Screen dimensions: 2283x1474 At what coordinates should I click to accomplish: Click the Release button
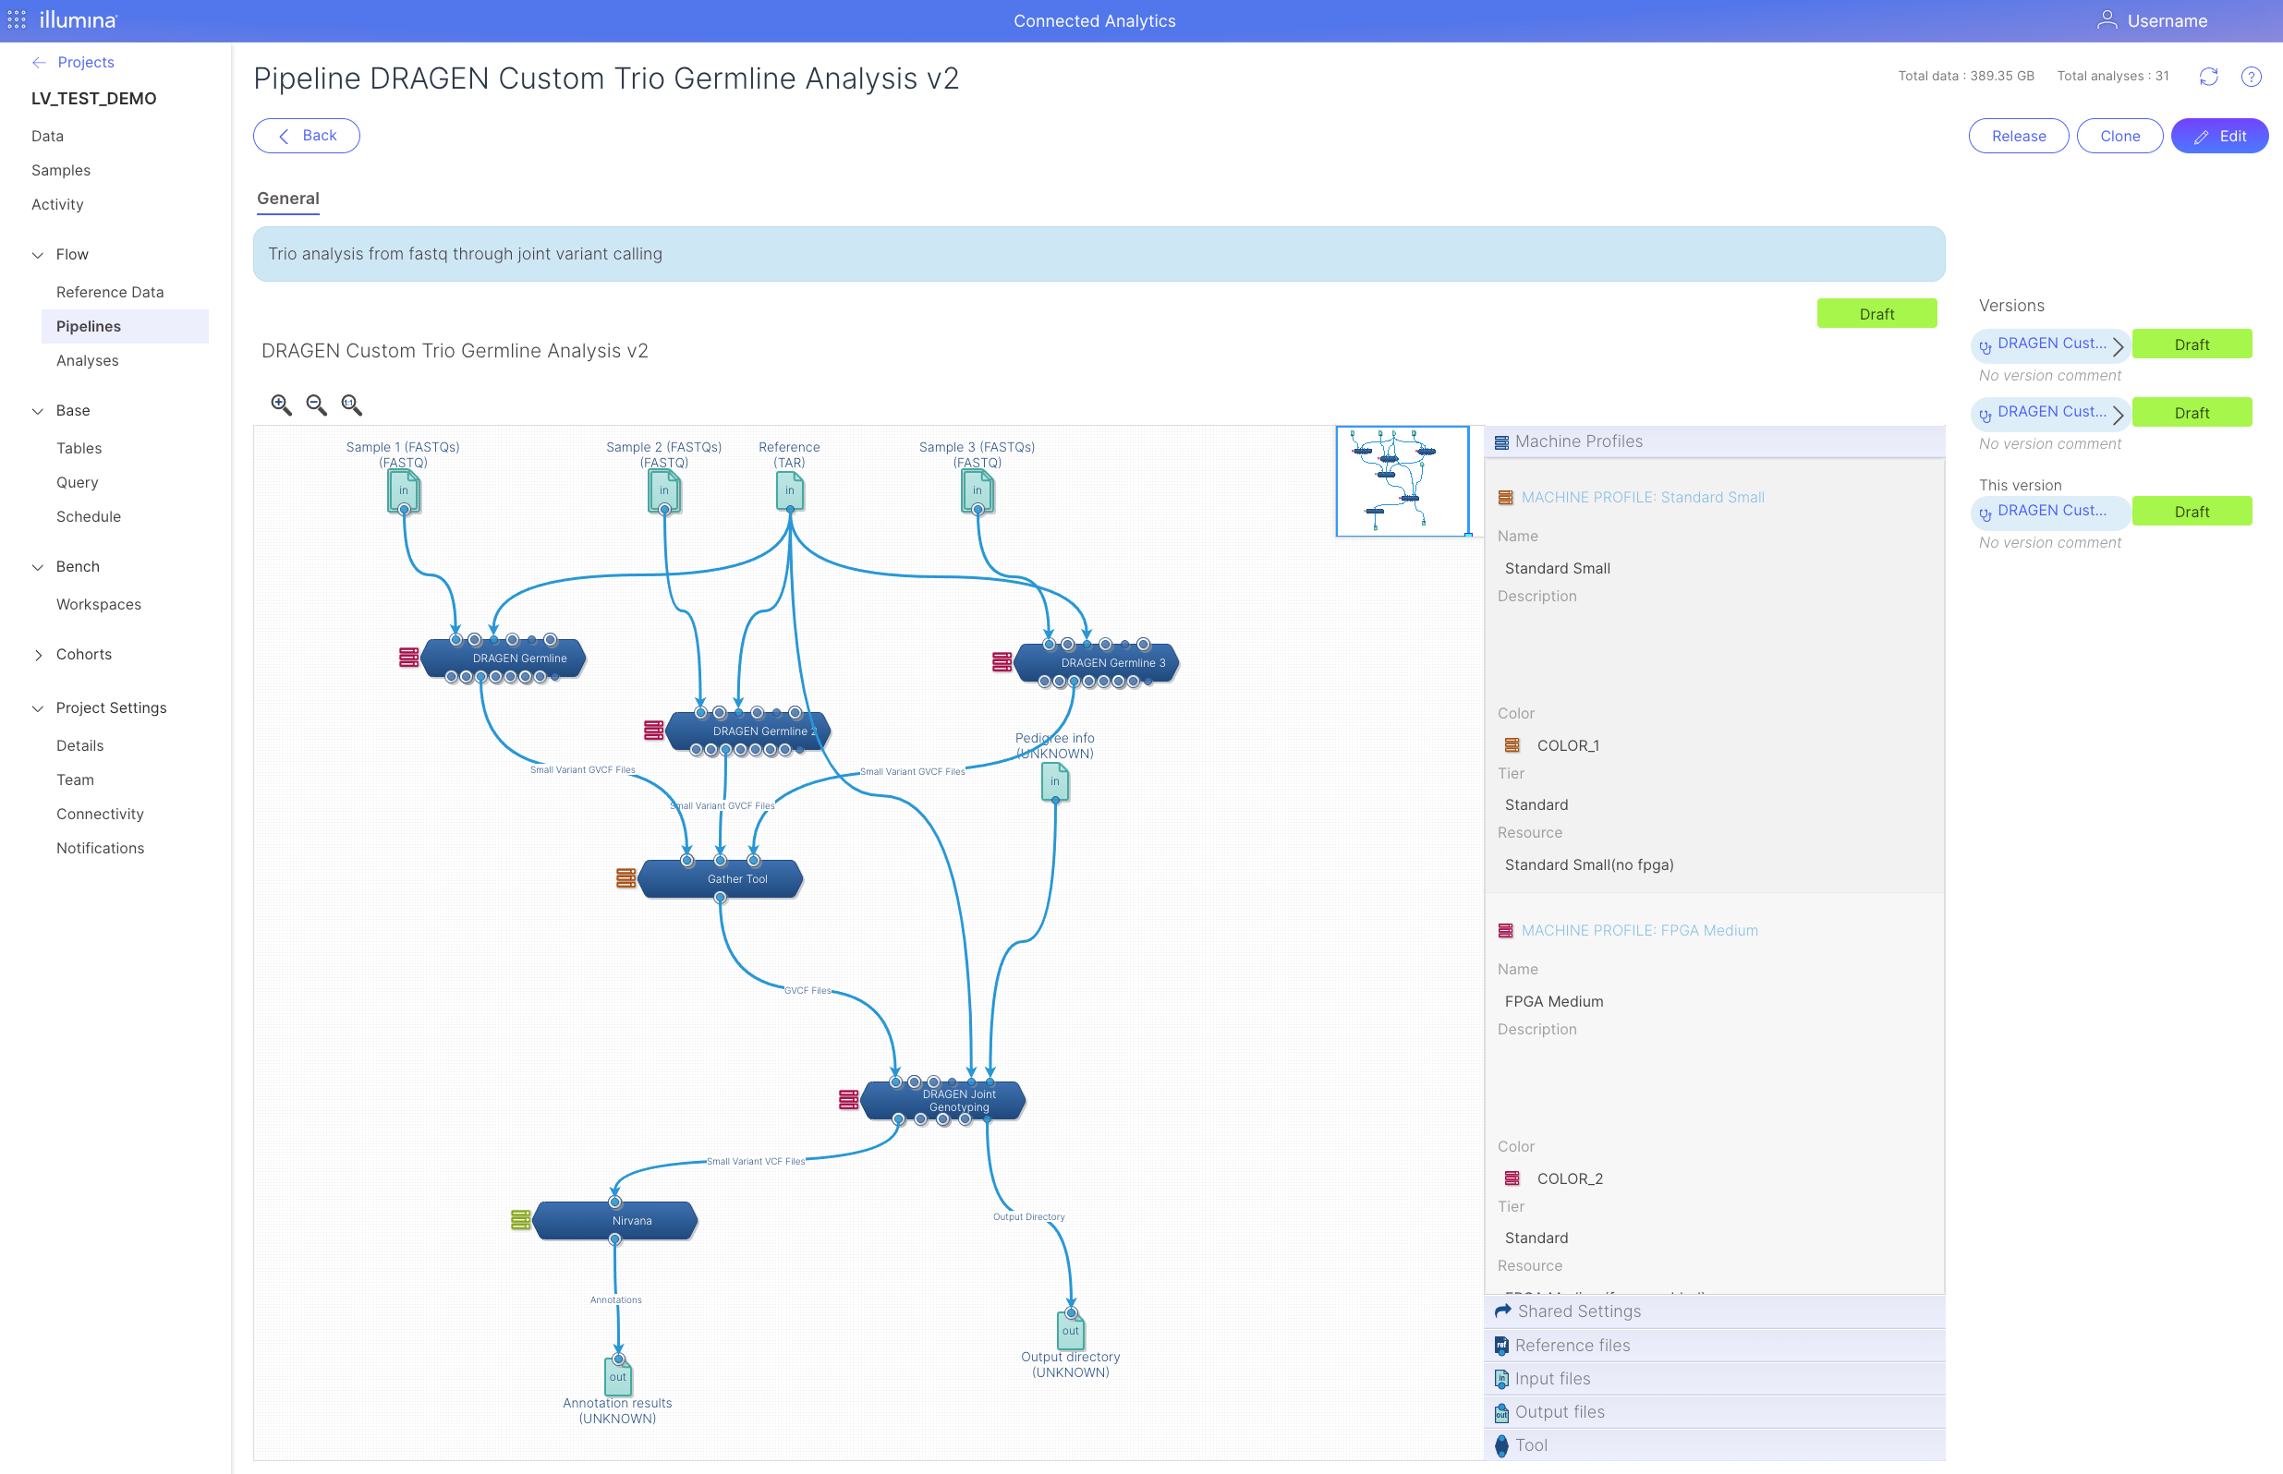[x=2018, y=136]
